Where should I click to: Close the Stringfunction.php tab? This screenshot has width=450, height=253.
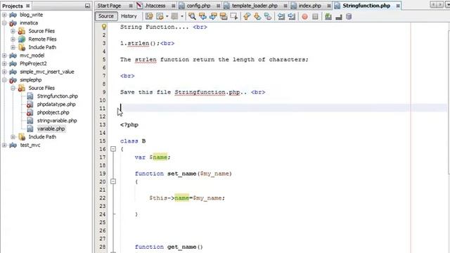click(398, 6)
